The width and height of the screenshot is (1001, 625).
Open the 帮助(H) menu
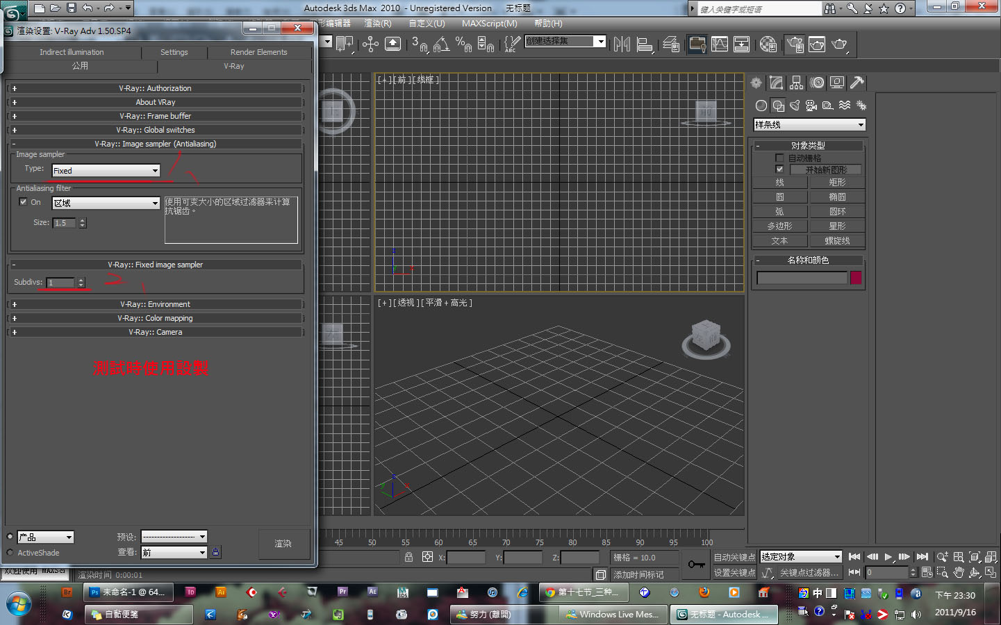[548, 24]
